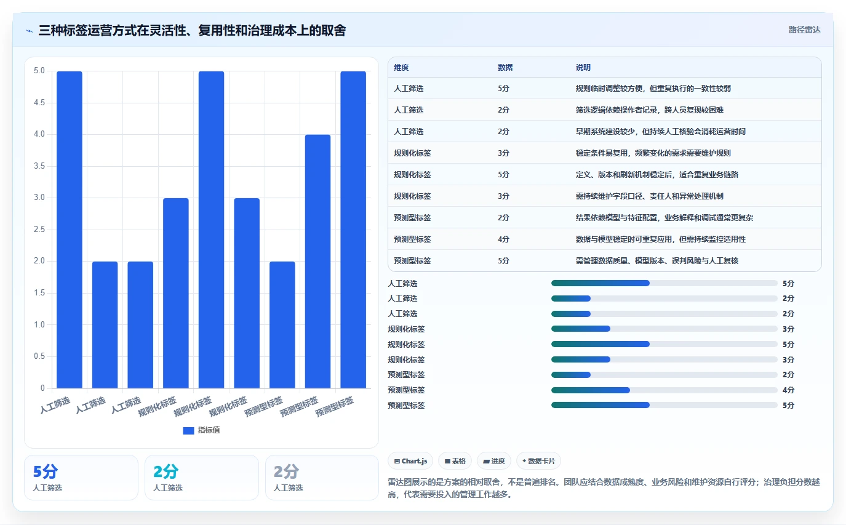Click the 预测型标签 5分 progress bar
Image resolution: width=846 pixels, height=525 pixels.
(x=664, y=405)
